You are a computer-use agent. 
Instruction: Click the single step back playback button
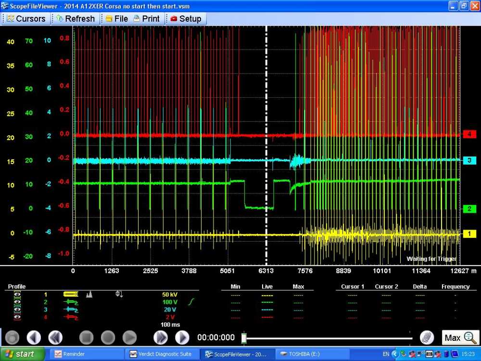pyautogui.click(x=33, y=337)
